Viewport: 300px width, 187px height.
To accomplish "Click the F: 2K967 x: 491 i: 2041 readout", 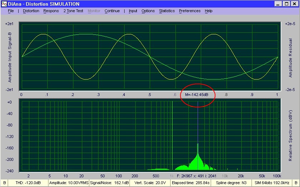I will pos(197,176).
